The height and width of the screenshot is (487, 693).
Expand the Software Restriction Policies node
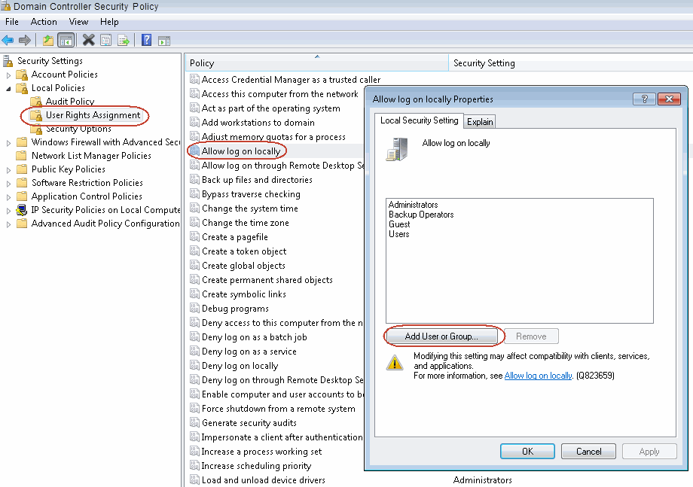pyautogui.click(x=8, y=183)
